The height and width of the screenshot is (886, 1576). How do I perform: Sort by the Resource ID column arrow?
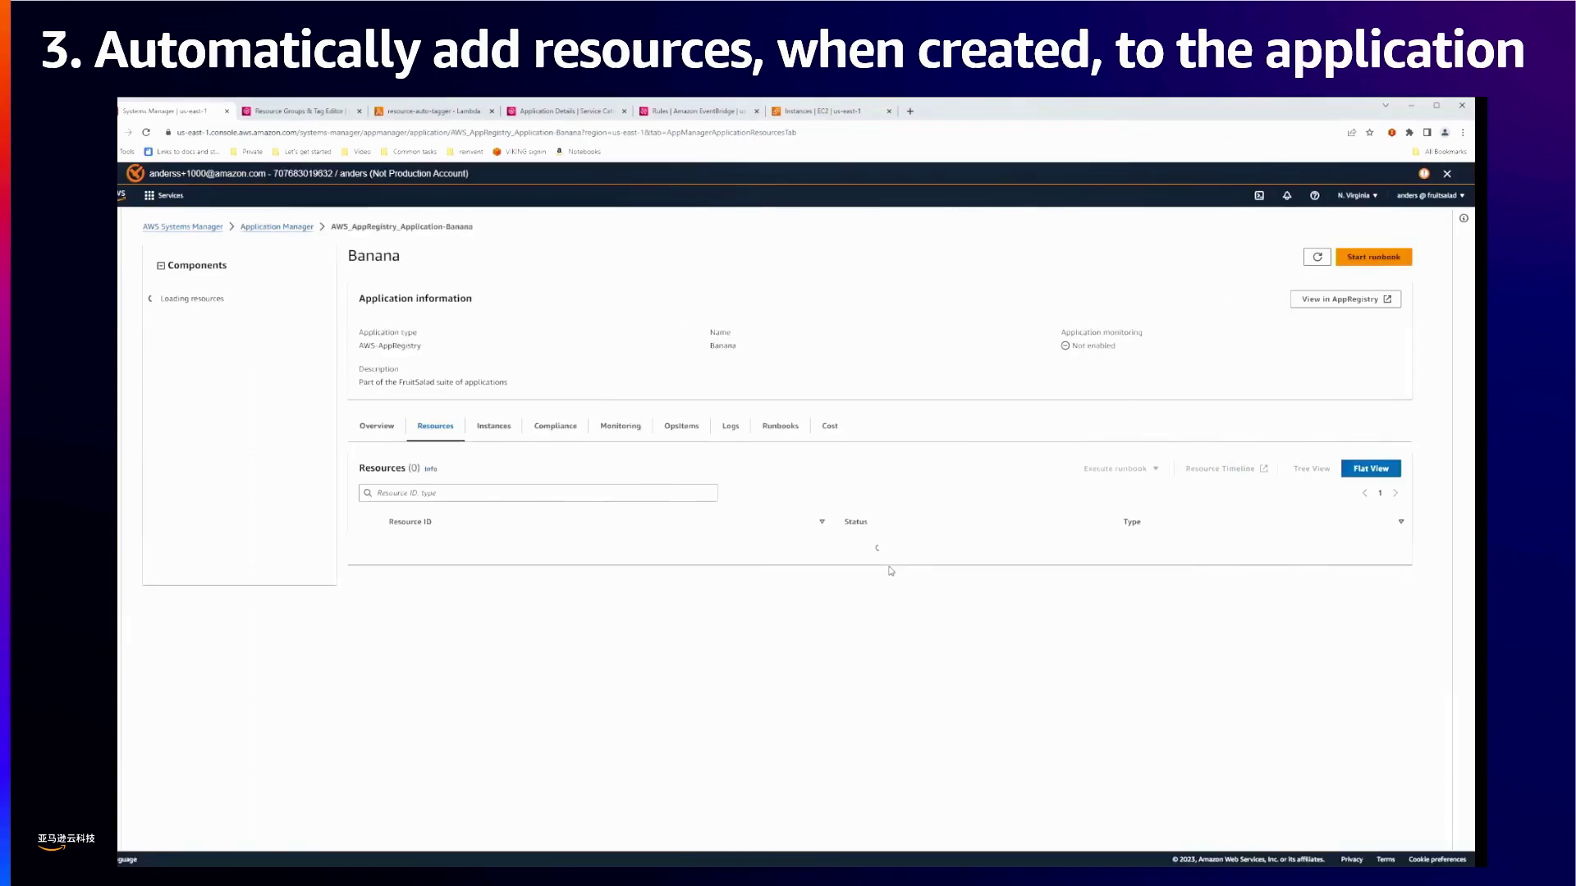click(822, 522)
